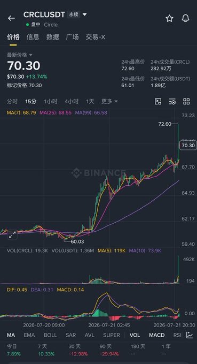
Task: Click the MA(99): 66.58 legend
Action: [91, 113]
